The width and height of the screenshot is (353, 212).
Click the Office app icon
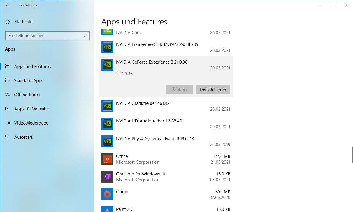107,159
